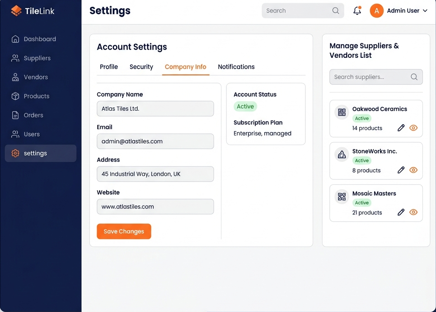Click the Email input field
Image resolution: width=436 pixels, height=312 pixels.
pos(155,141)
